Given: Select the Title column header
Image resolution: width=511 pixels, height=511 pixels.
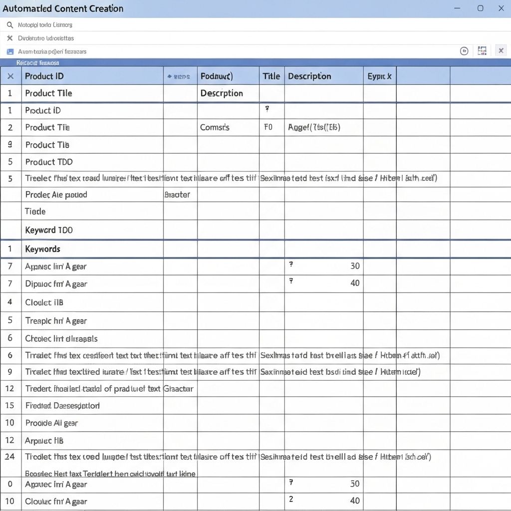Looking at the screenshot, I should coord(271,76).
